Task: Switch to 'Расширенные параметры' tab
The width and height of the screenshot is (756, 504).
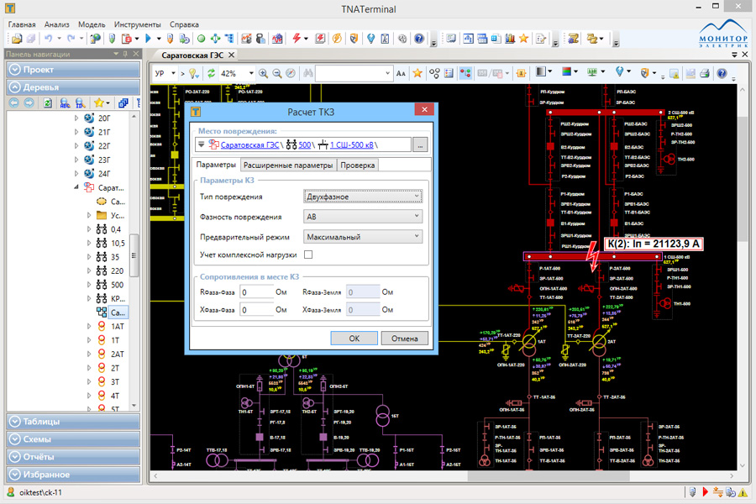Action: point(288,165)
